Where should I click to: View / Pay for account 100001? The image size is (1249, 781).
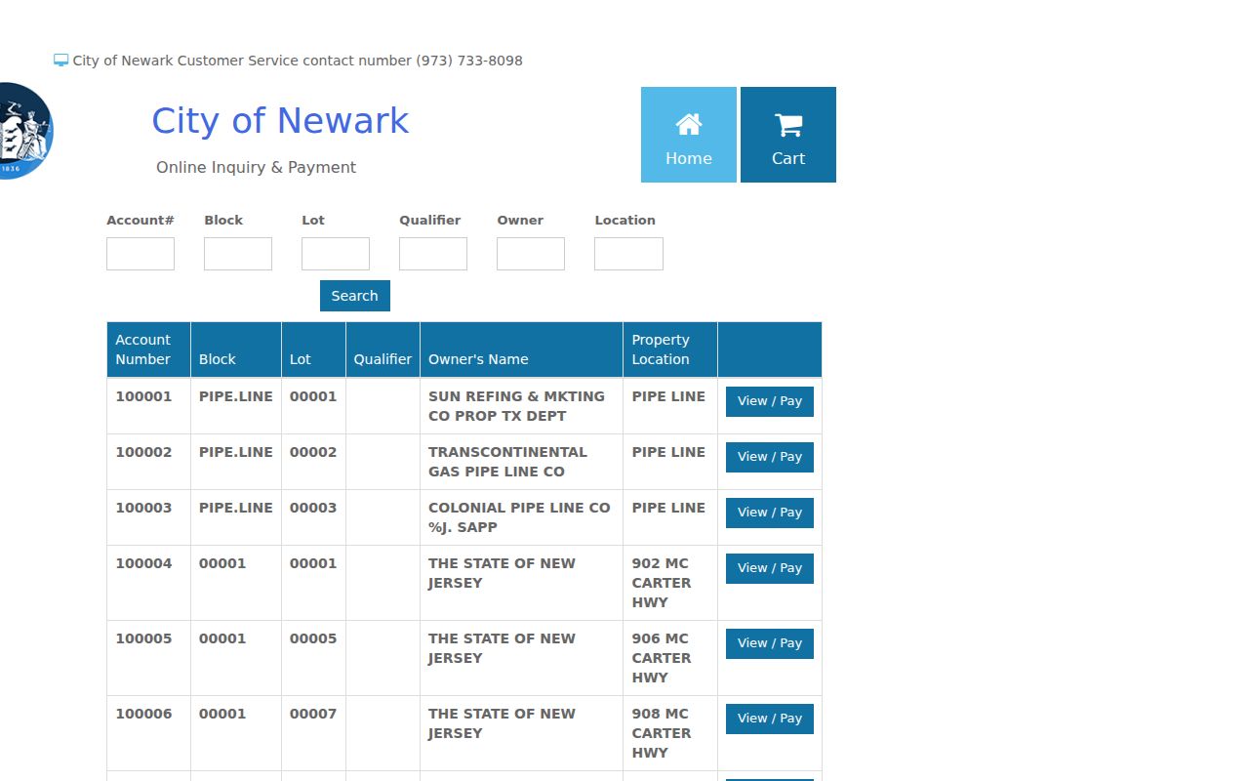click(770, 401)
